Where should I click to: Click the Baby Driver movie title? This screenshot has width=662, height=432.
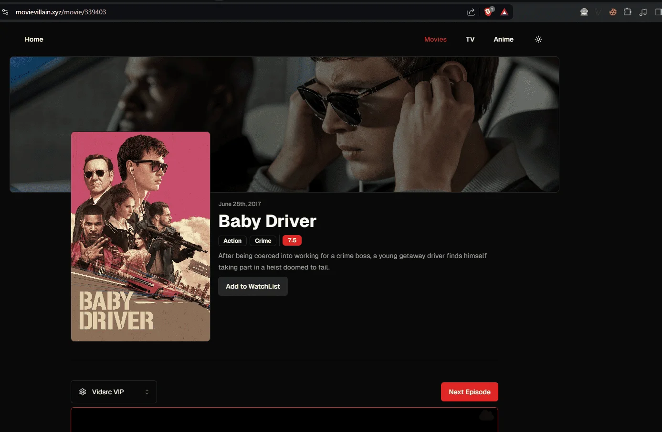(x=267, y=221)
